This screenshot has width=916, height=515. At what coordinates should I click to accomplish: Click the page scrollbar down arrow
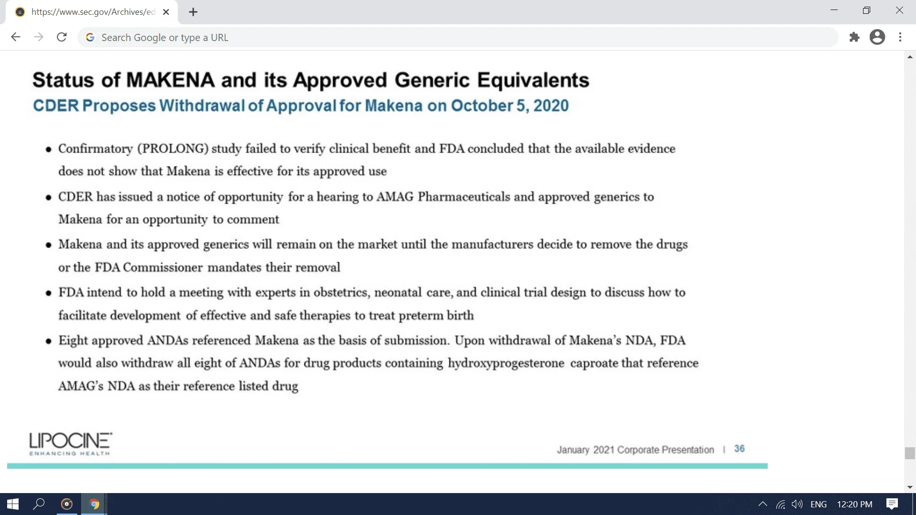point(910,487)
